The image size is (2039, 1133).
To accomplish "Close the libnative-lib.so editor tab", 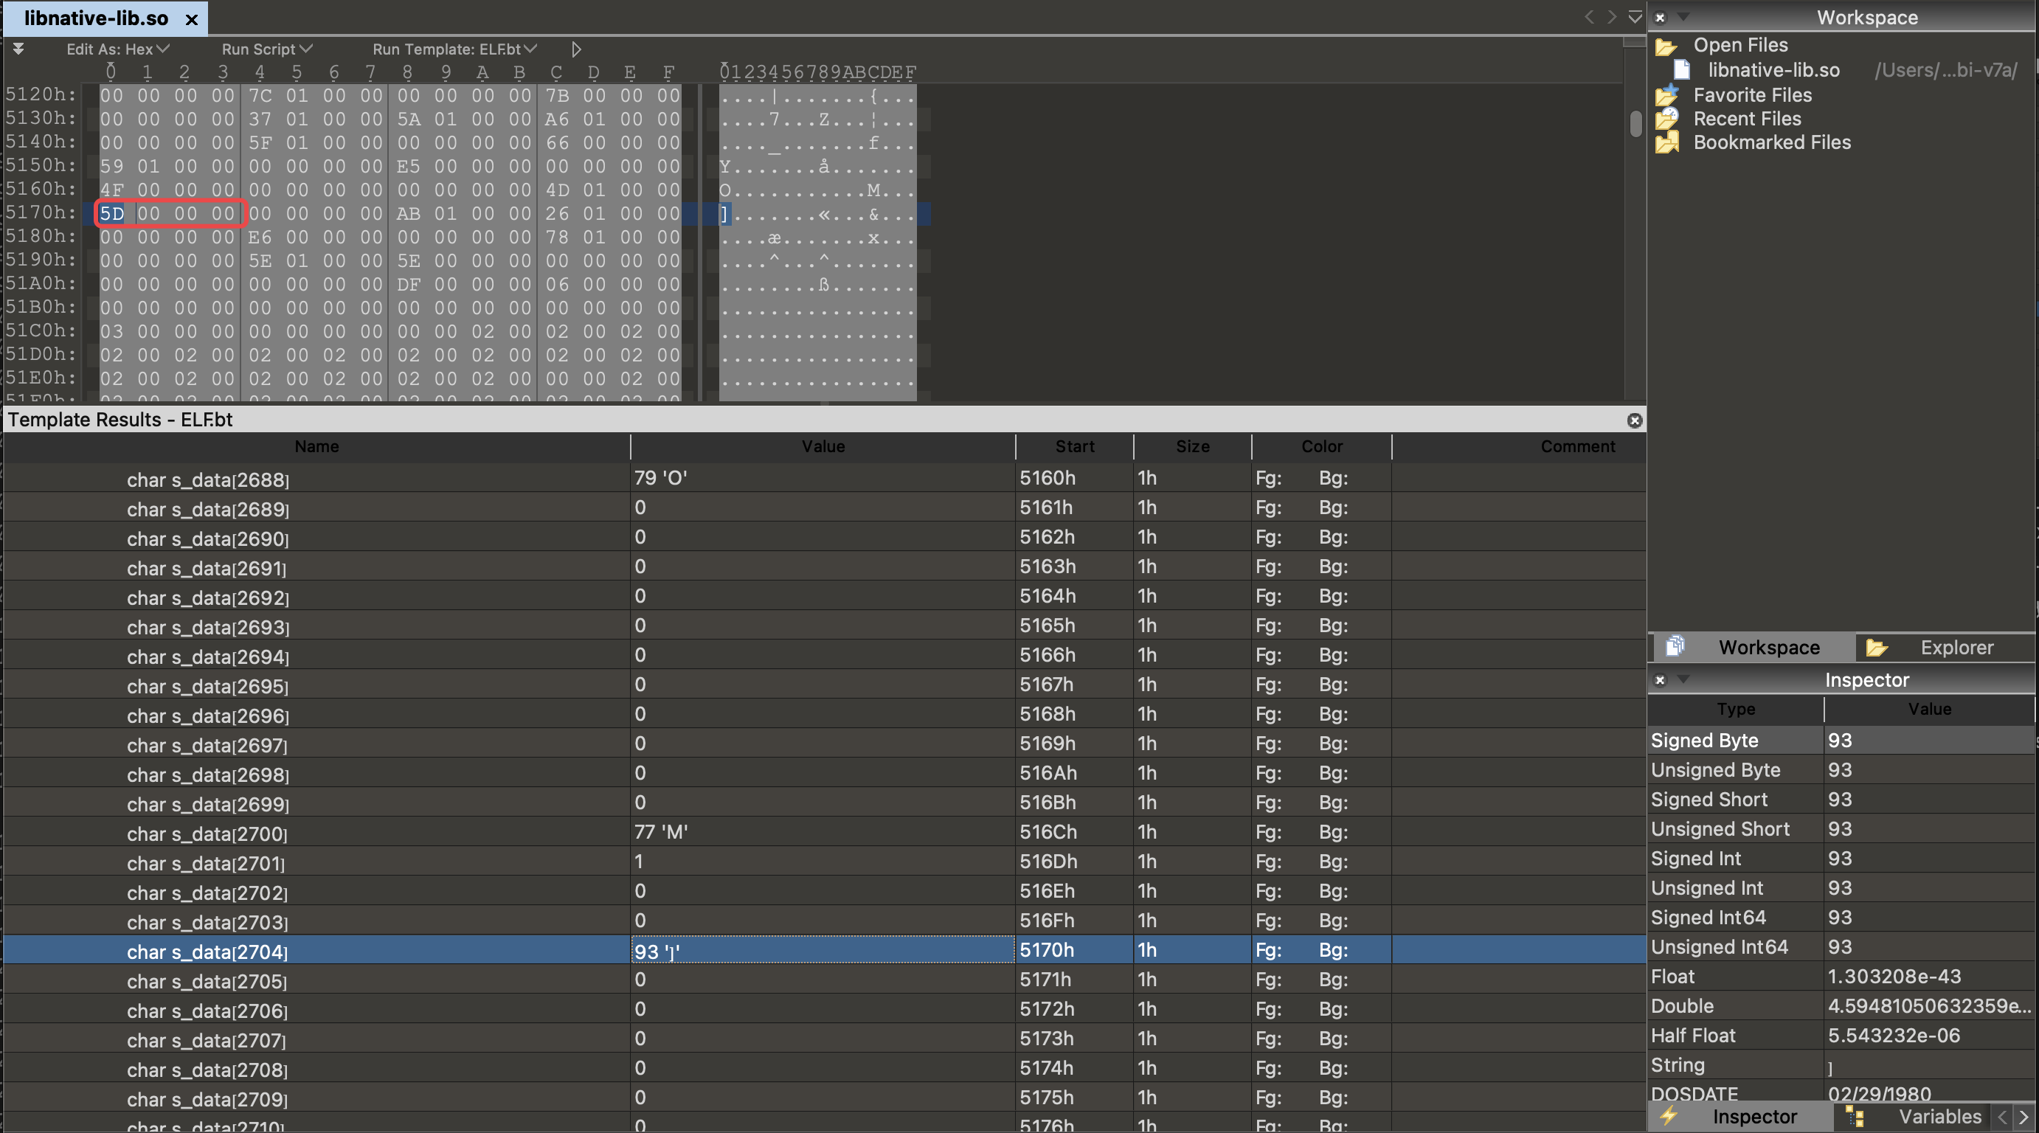I will coord(192,19).
